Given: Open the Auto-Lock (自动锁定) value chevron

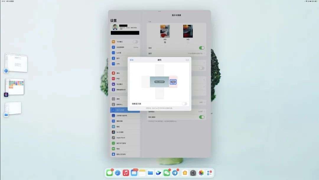Looking at the screenshot, I should click(204, 112).
